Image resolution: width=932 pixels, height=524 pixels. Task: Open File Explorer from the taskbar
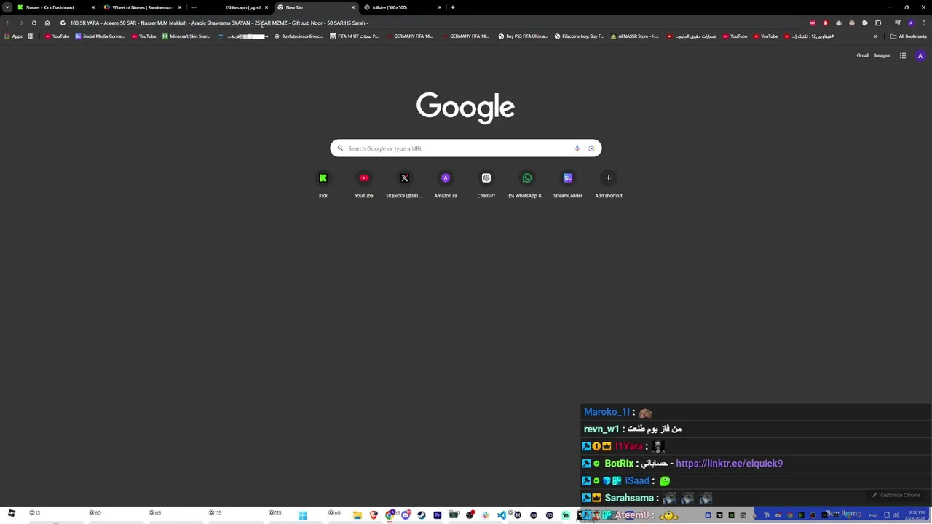[x=358, y=515]
